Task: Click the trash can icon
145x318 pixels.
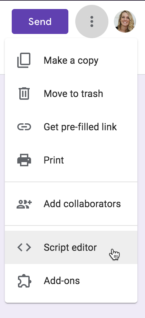Action: [24, 94]
